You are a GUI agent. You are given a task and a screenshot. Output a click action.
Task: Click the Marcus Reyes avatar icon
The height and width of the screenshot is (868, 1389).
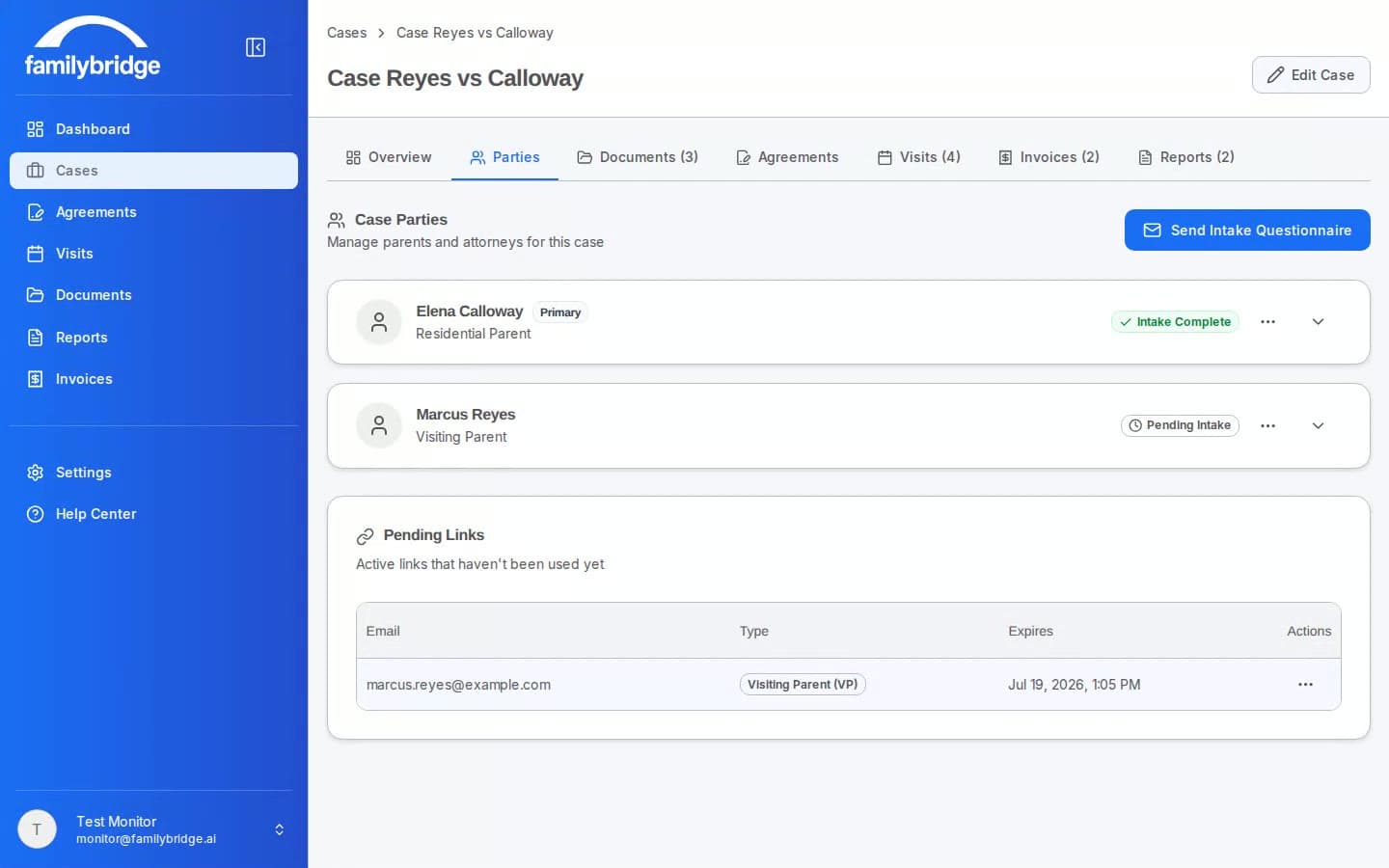coord(379,425)
